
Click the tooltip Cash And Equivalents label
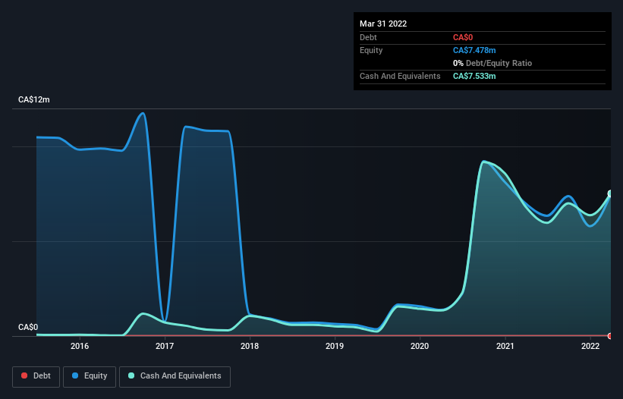click(x=400, y=76)
